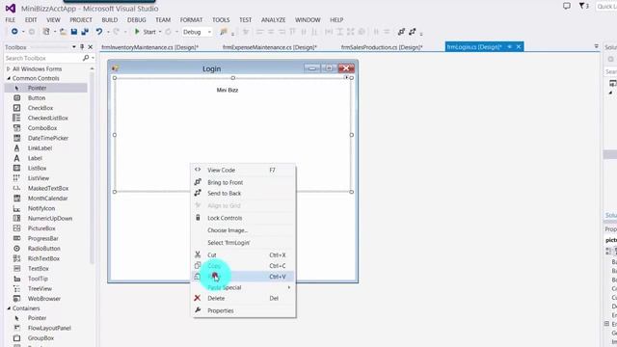Click the feedback chat bubble icon
The height and width of the screenshot is (347, 617).
(567, 6)
